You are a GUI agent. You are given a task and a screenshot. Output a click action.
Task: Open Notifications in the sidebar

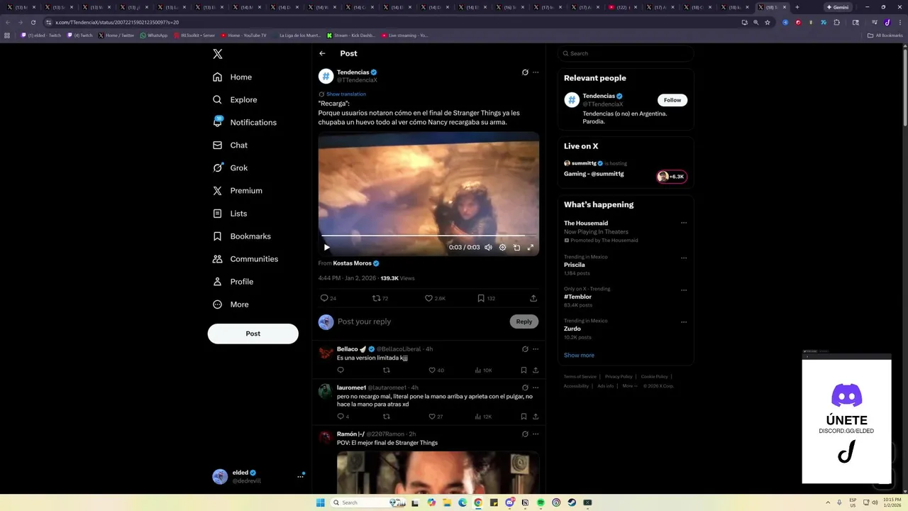click(245, 122)
